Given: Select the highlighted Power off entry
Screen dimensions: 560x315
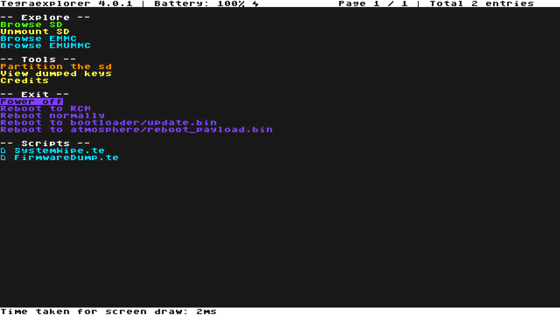Looking at the screenshot, I should pyautogui.click(x=31, y=101).
